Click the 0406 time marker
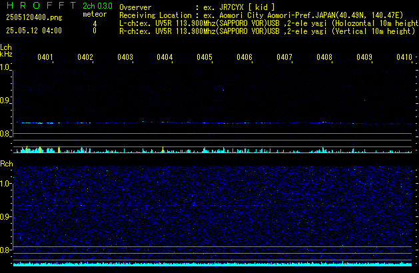This screenshot has width=419, height=273. click(244, 57)
